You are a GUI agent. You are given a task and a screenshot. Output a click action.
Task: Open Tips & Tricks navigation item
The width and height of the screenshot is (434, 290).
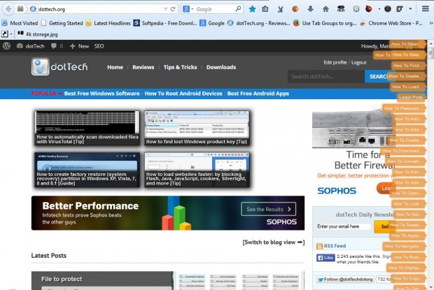click(x=180, y=67)
